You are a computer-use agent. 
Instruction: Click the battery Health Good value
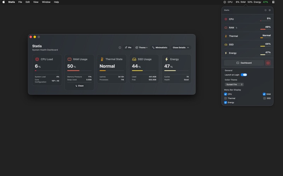[186, 80]
